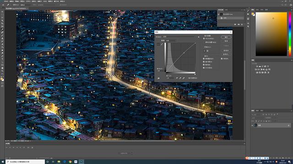Click the trash icon in History panel

242,24
